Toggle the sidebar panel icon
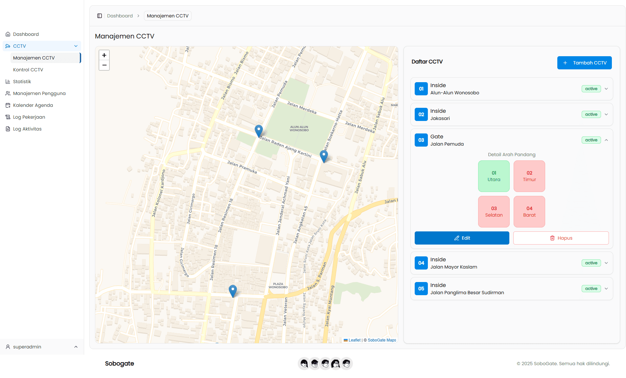 pos(100,16)
